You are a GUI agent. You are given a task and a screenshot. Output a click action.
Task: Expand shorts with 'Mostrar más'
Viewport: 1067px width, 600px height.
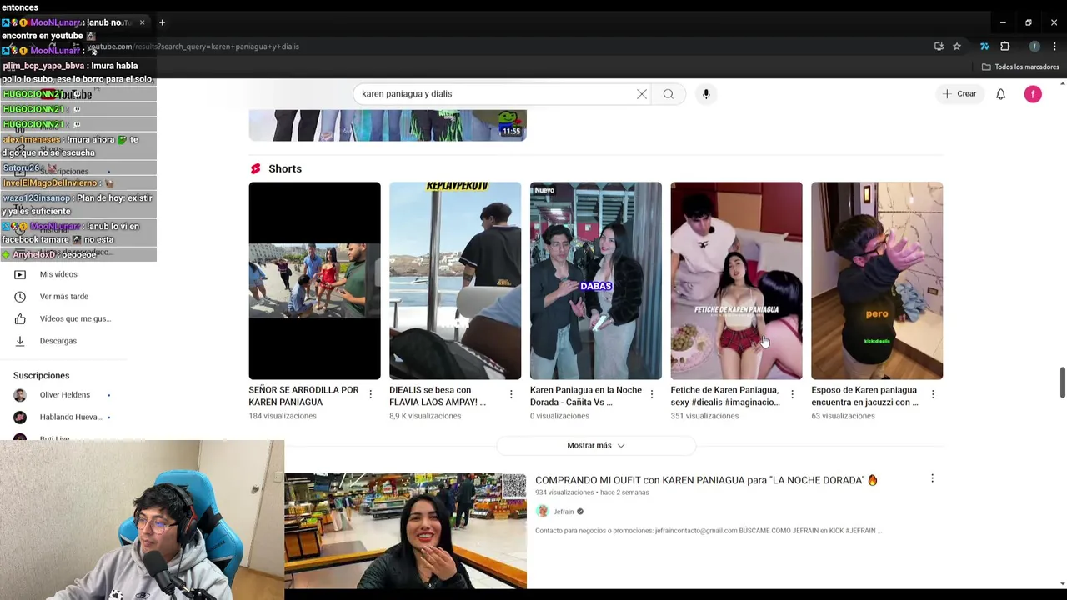click(x=595, y=446)
